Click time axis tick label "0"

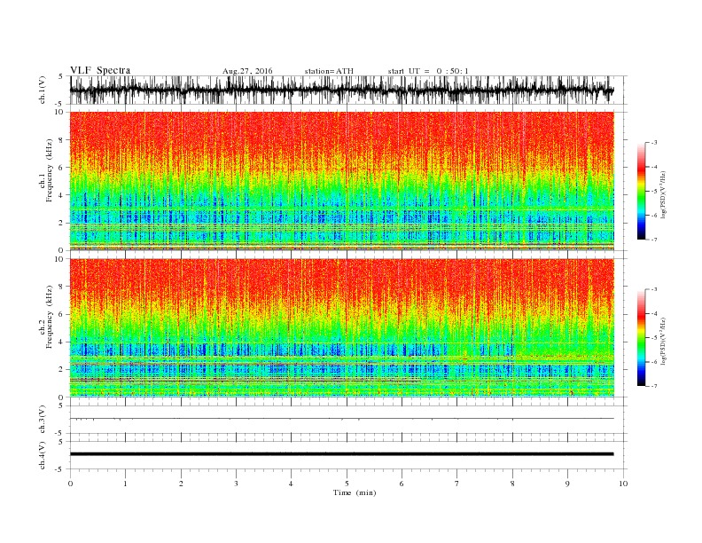pos(70,484)
